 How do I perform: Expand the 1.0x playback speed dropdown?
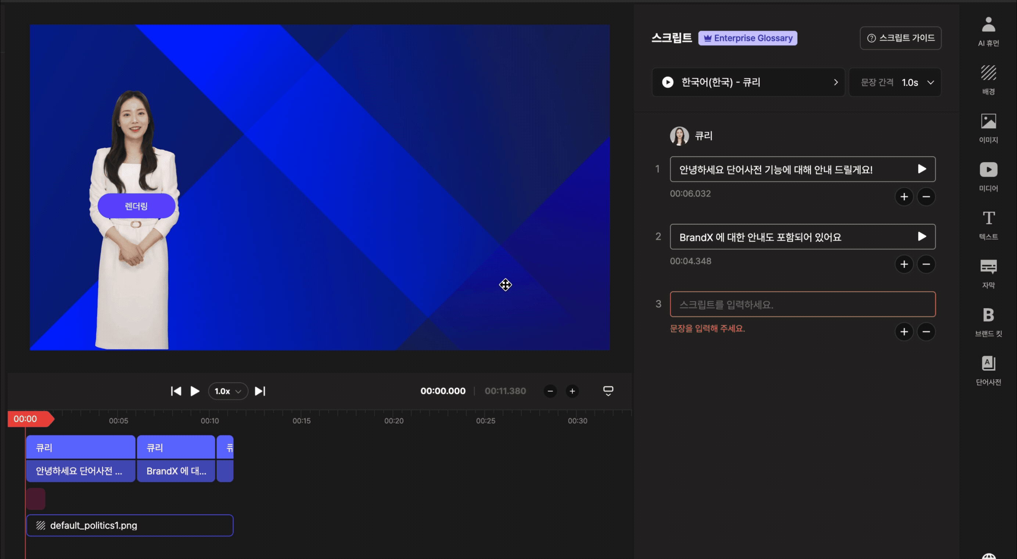click(228, 391)
